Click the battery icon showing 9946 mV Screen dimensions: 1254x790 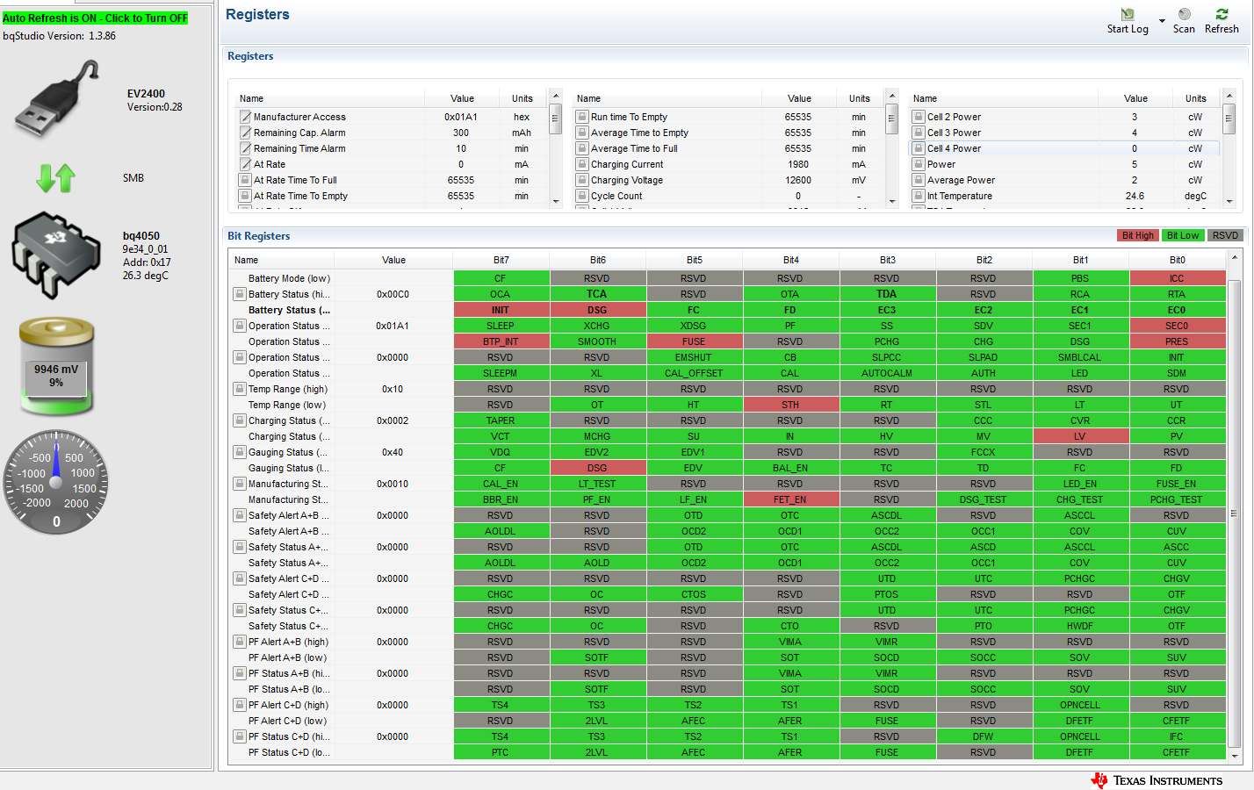pyautogui.click(x=56, y=367)
